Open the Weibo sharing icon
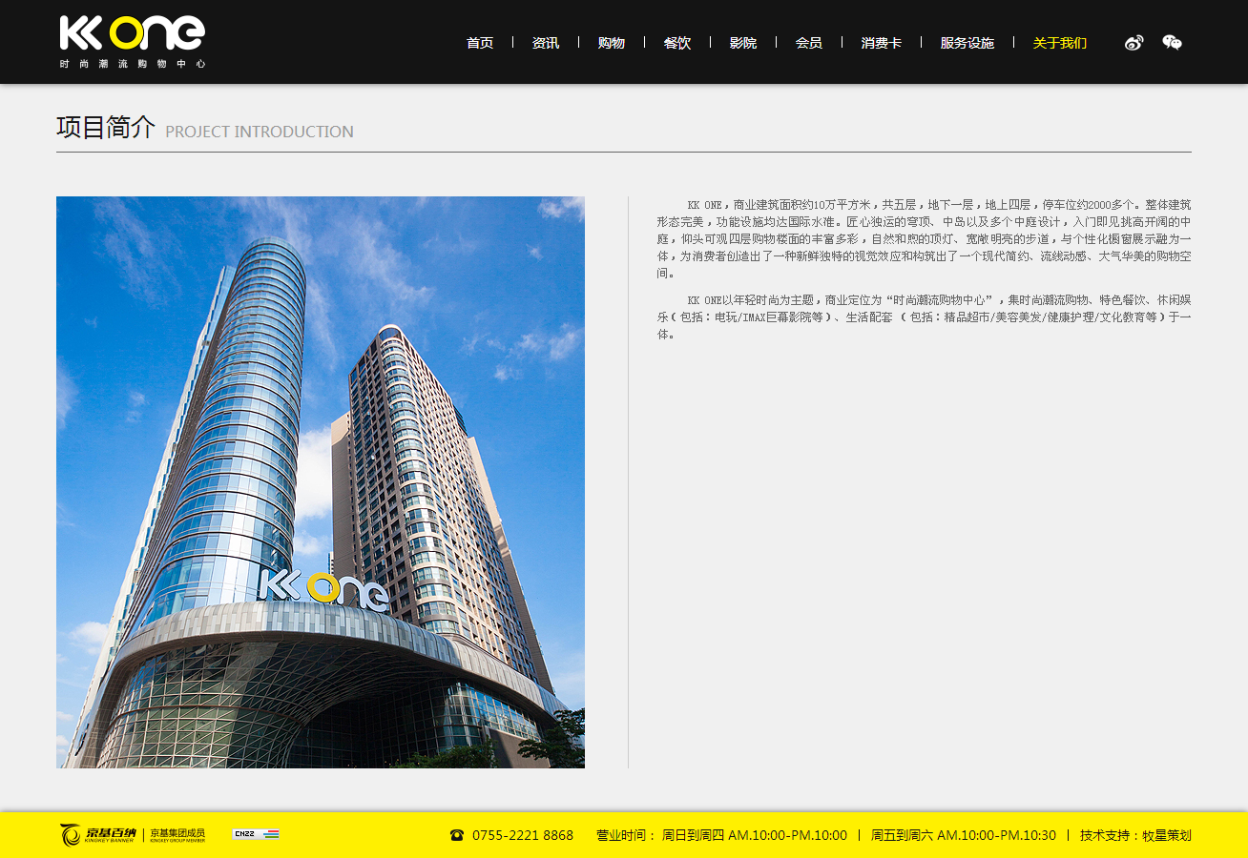This screenshot has width=1248, height=858. coord(1134,42)
